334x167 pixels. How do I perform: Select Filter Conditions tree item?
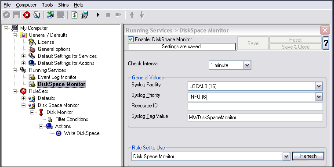point(72,119)
